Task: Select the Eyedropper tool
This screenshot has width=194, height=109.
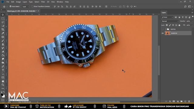Action: click(3, 33)
